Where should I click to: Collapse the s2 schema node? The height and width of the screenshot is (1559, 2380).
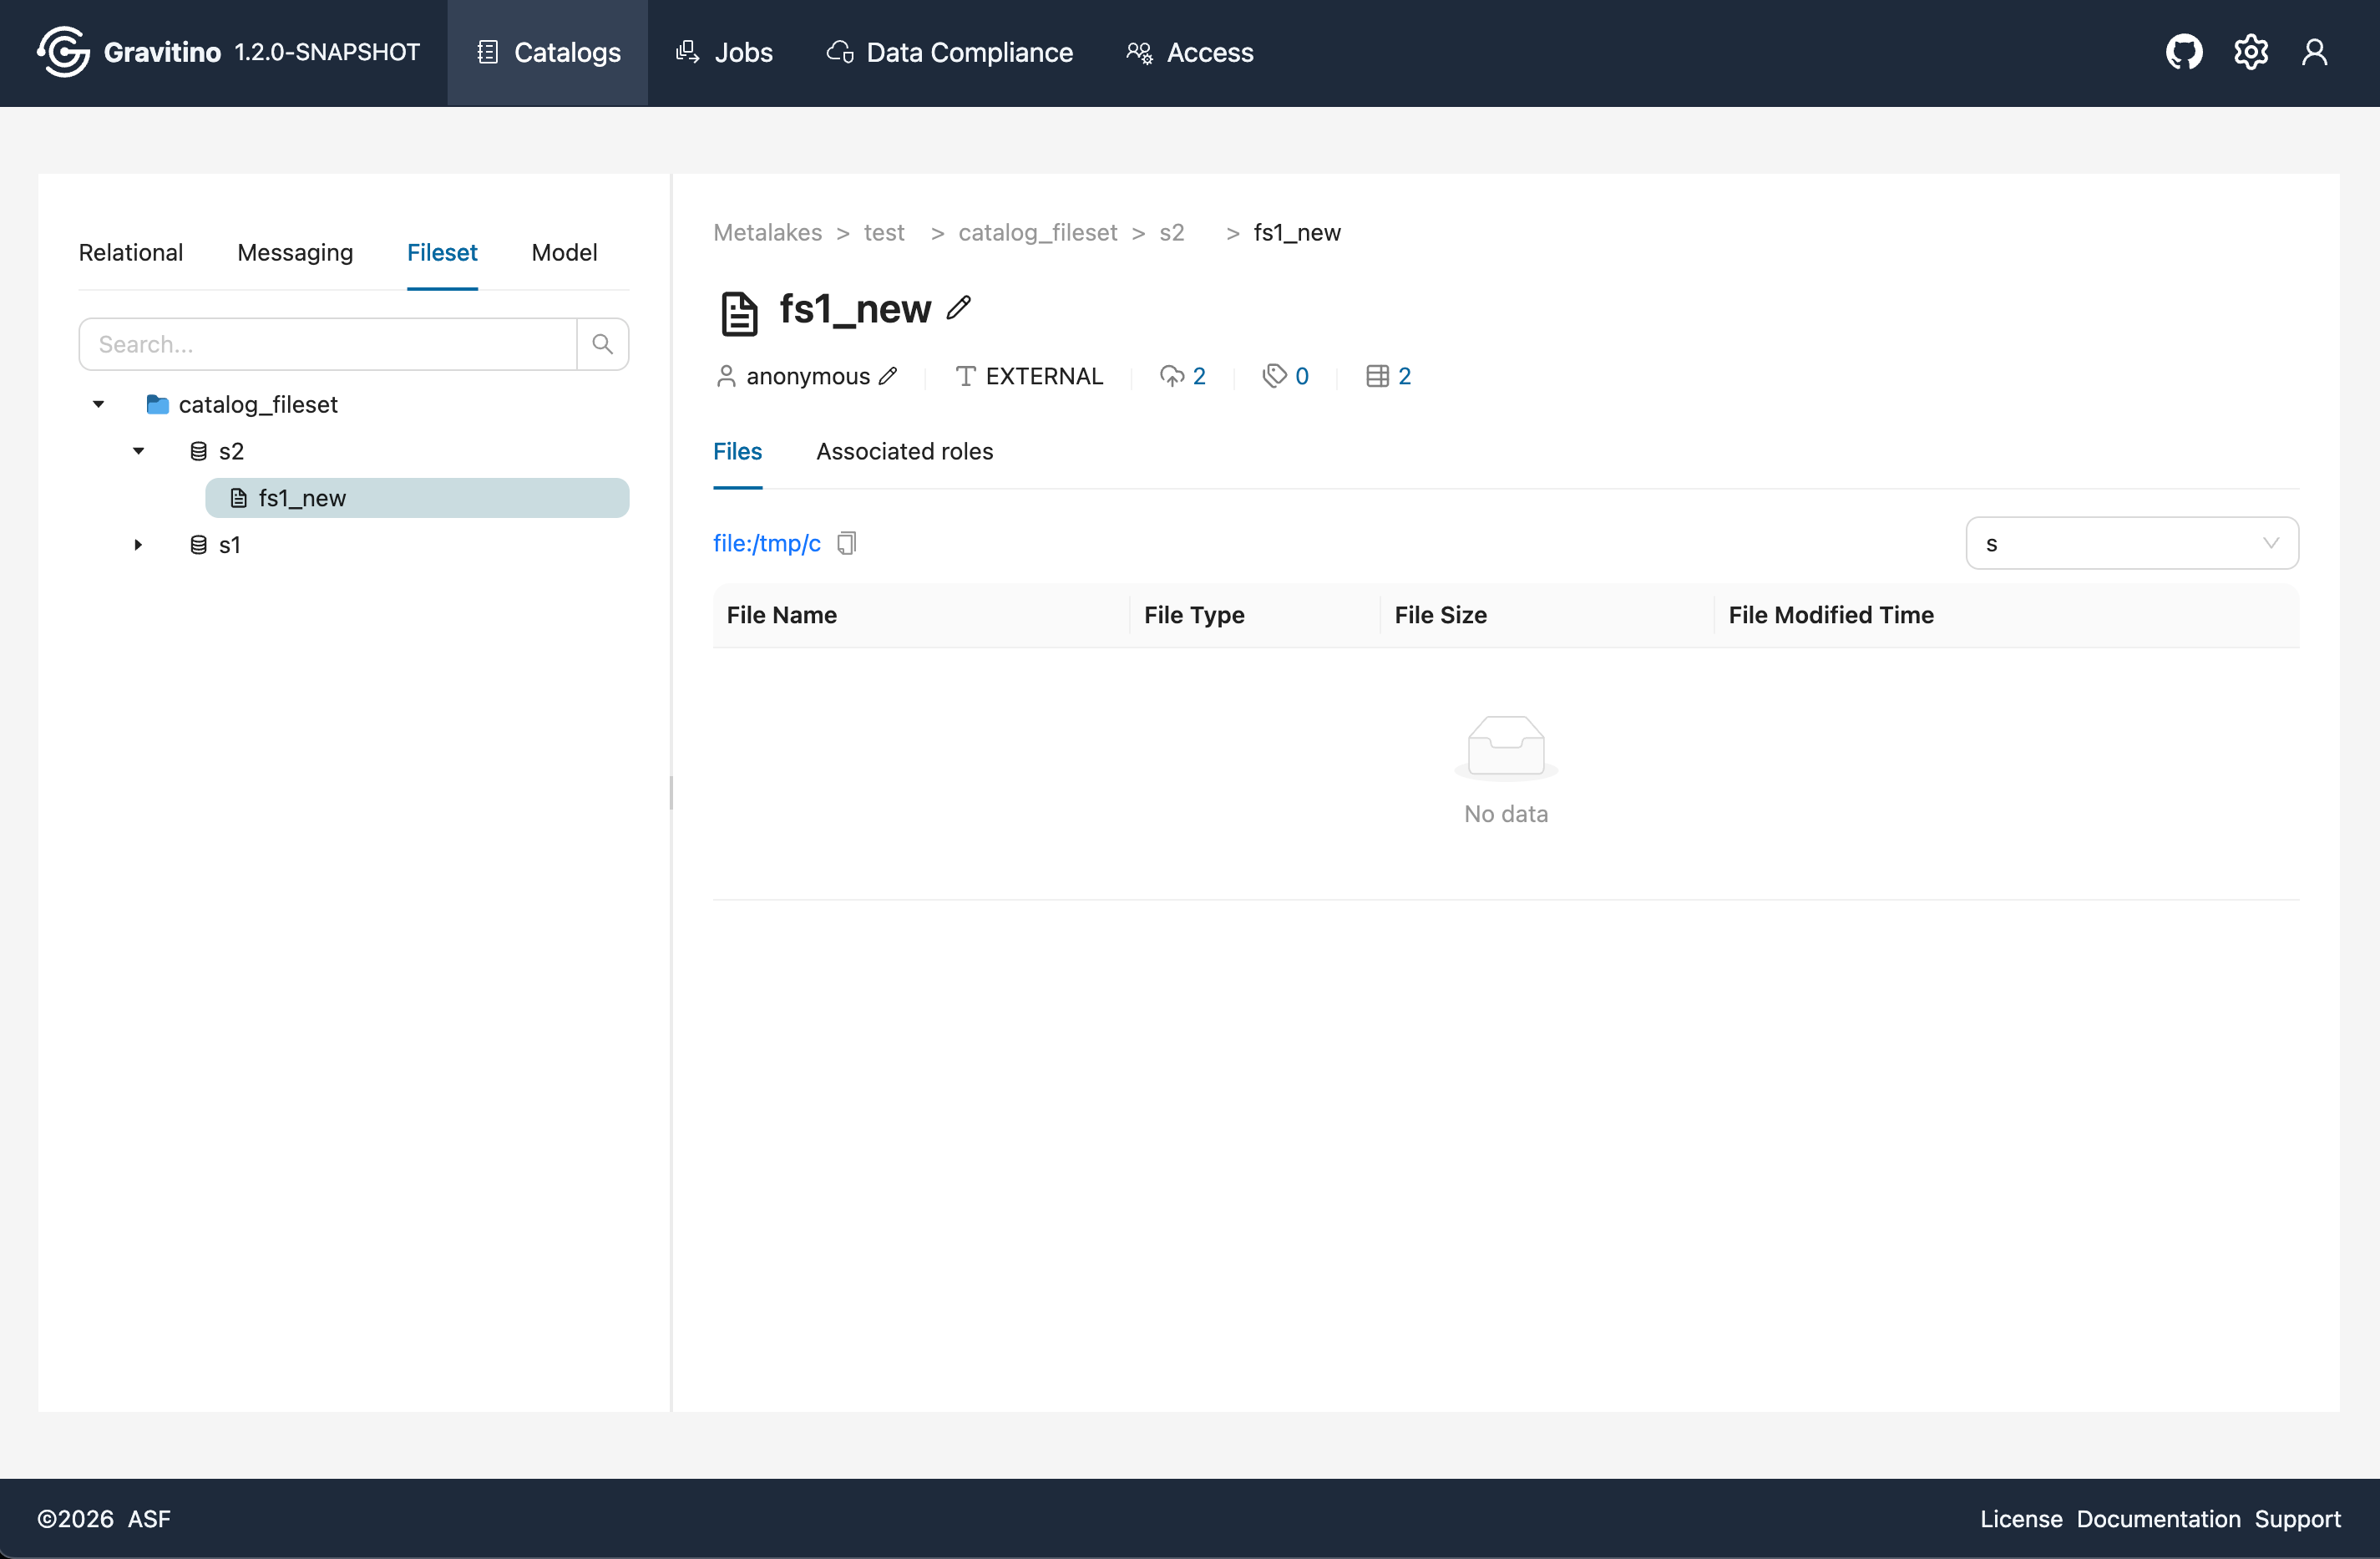pos(138,451)
